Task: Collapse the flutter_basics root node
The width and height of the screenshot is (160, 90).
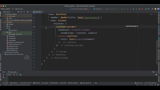Action: point(3,14)
